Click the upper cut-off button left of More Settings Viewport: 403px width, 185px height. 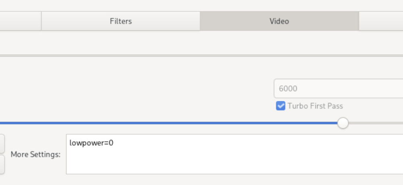pos(2,144)
